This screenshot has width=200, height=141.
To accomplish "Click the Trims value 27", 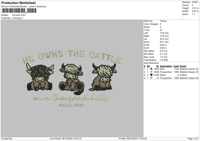I will (x=161, y=30).
